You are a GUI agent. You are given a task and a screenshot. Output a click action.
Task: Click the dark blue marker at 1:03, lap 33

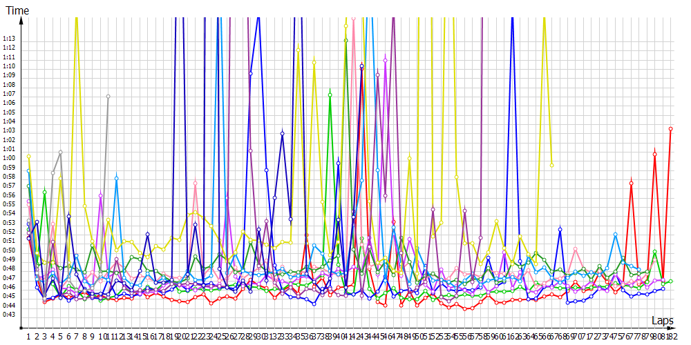283,133
